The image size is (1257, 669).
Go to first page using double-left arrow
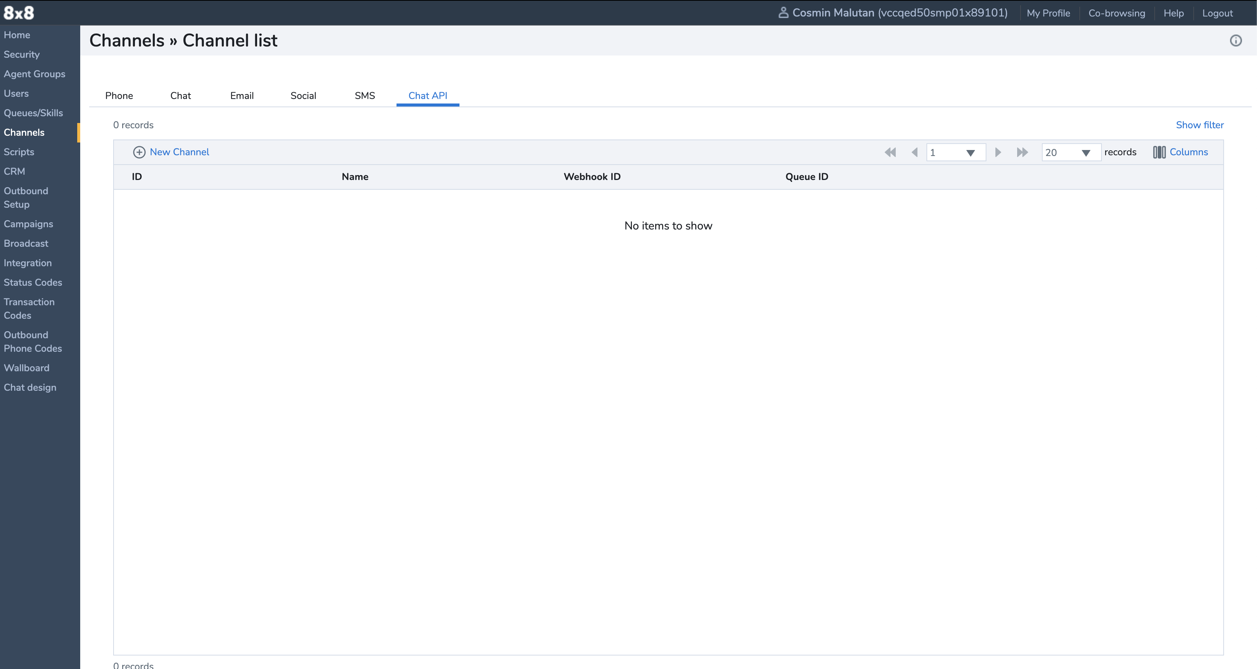pyautogui.click(x=890, y=152)
